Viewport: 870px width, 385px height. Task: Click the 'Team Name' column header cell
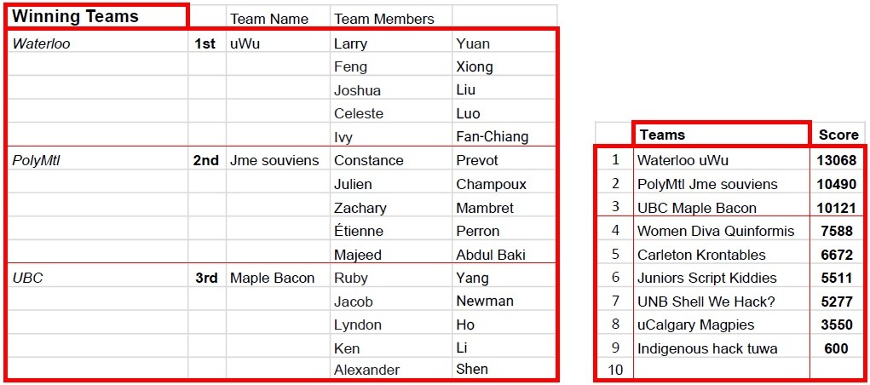click(277, 18)
